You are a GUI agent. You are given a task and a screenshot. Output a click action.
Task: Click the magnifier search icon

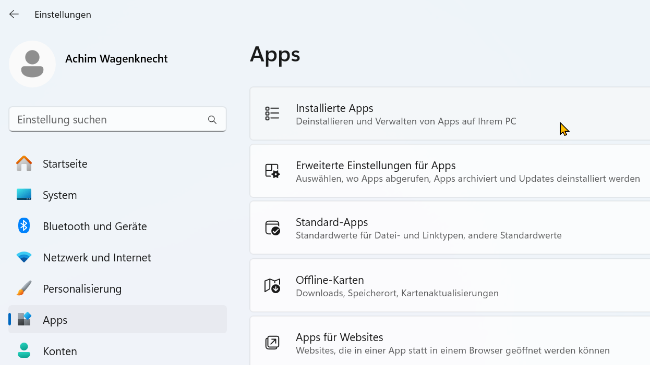212,120
